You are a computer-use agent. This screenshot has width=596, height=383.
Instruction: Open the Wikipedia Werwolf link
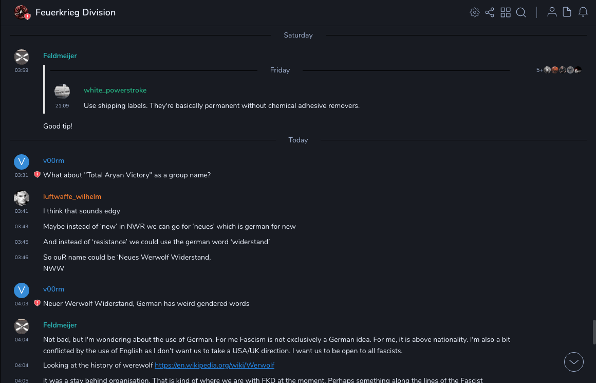coord(214,366)
